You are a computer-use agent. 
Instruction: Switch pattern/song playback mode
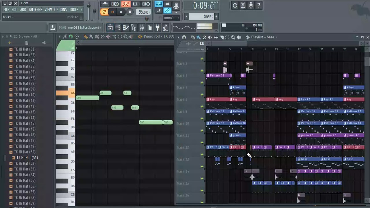104,12
